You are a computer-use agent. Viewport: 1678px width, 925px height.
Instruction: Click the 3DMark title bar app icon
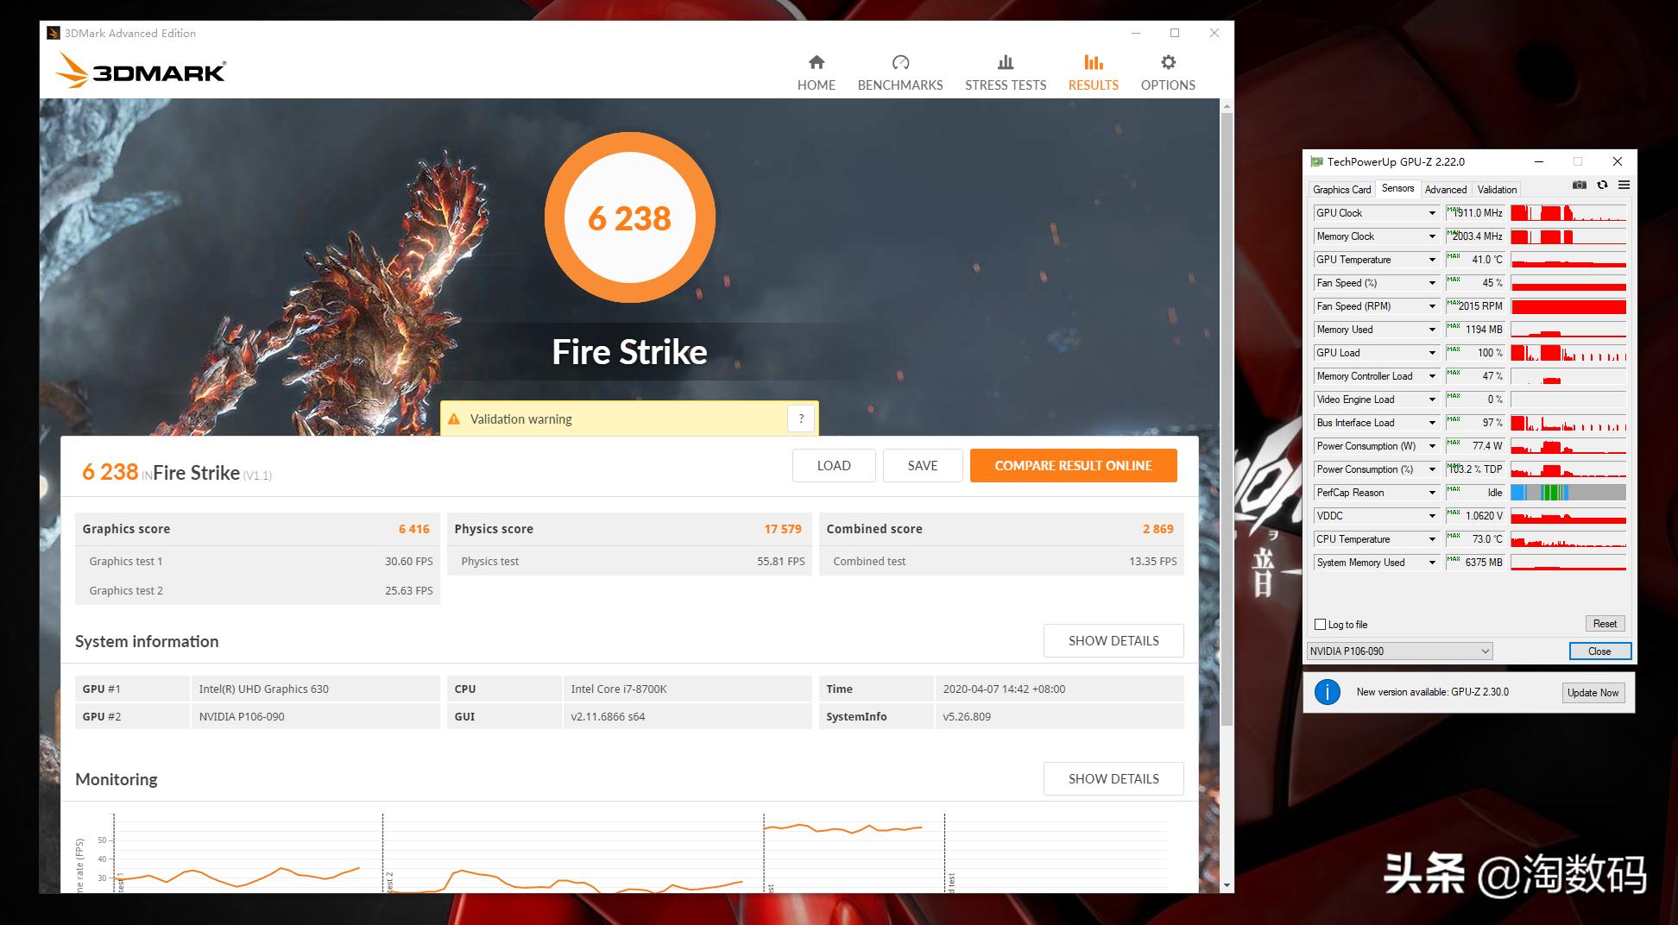(x=54, y=34)
